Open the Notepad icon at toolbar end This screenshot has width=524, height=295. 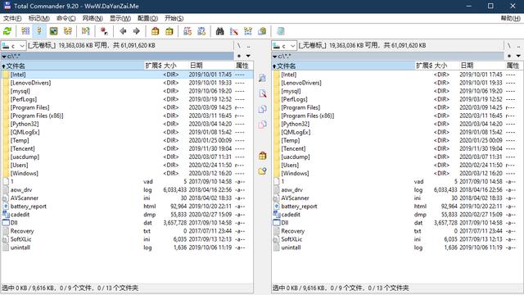pyautogui.click(x=280, y=31)
